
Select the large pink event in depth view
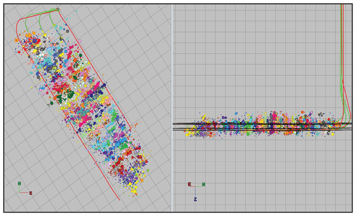point(274,115)
